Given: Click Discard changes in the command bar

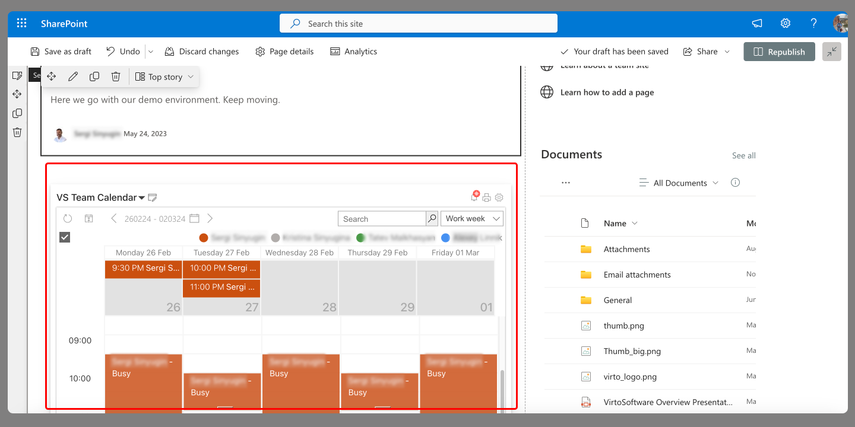Looking at the screenshot, I should point(202,52).
